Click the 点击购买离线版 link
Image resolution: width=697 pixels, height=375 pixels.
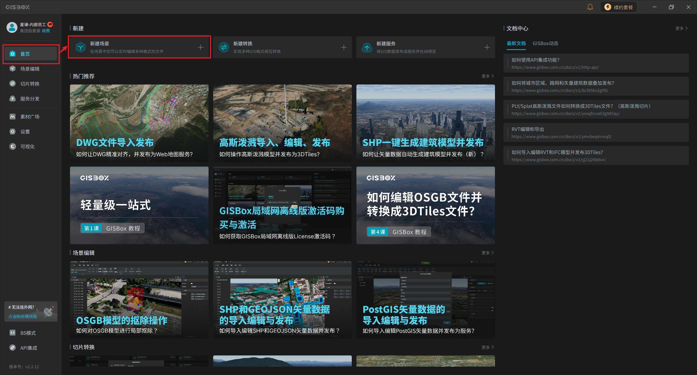click(23, 316)
